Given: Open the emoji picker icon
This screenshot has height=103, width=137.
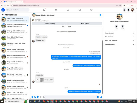Looking at the screenshot, I should [x=98, y=97].
